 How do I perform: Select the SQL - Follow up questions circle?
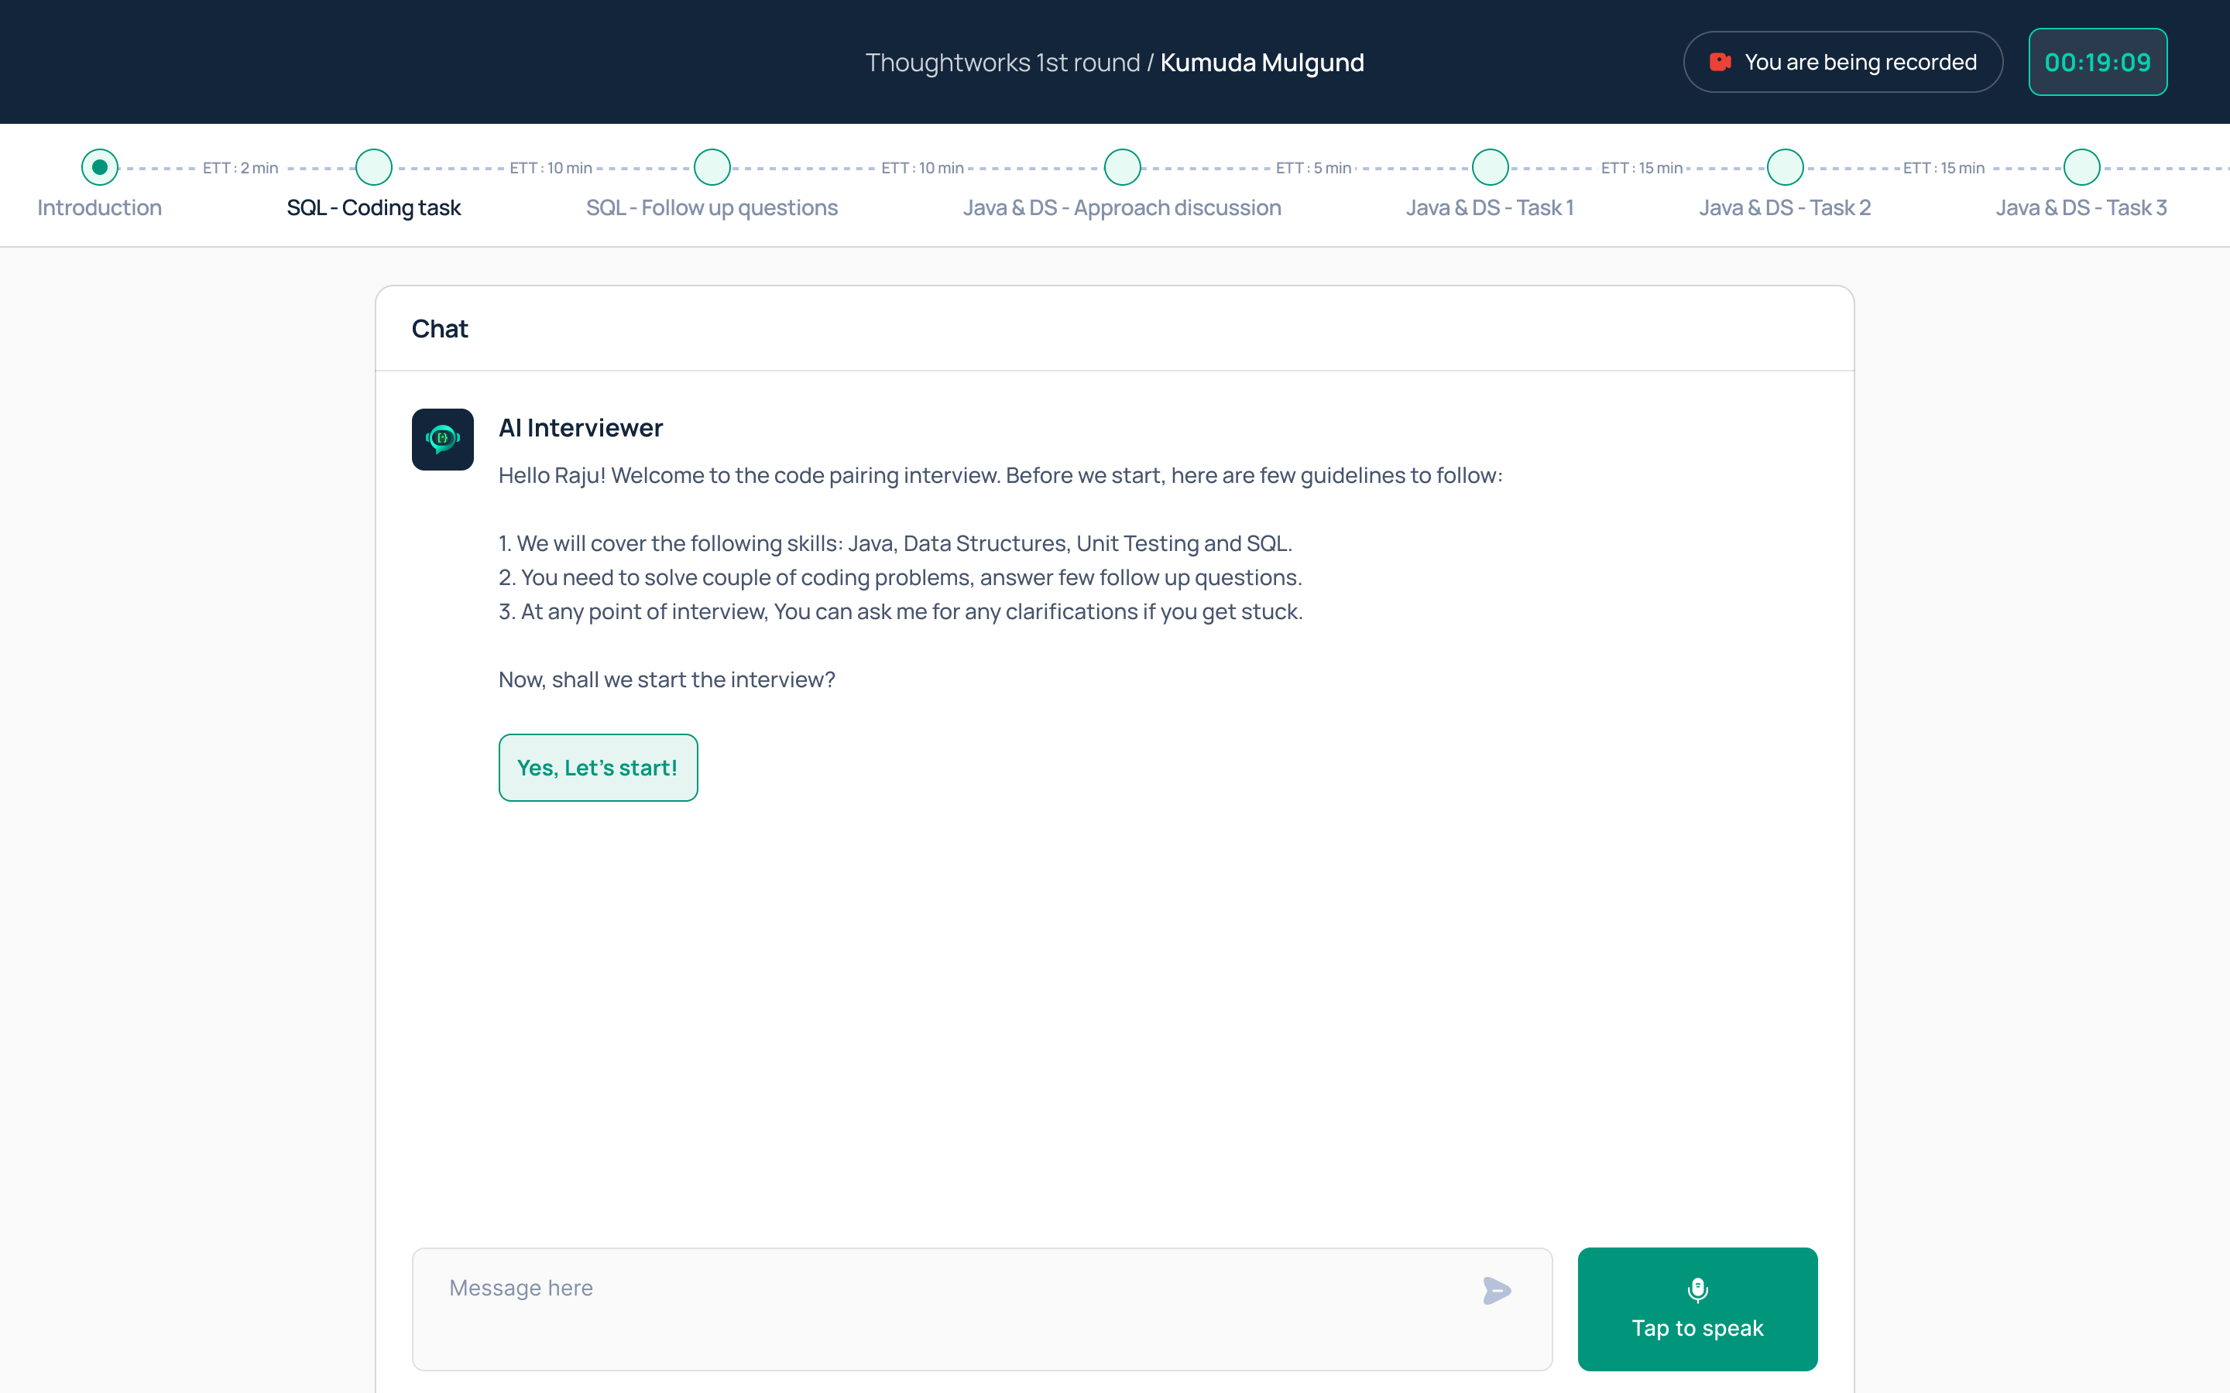pyautogui.click(x=712, y=166)
